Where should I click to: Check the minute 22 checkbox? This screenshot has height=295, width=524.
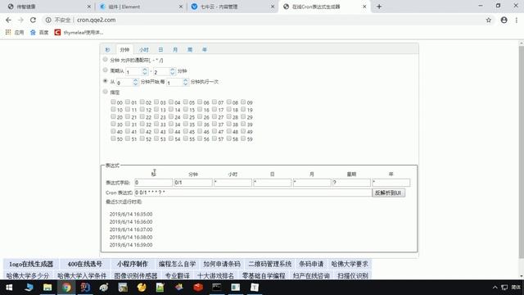click(142, 116)
